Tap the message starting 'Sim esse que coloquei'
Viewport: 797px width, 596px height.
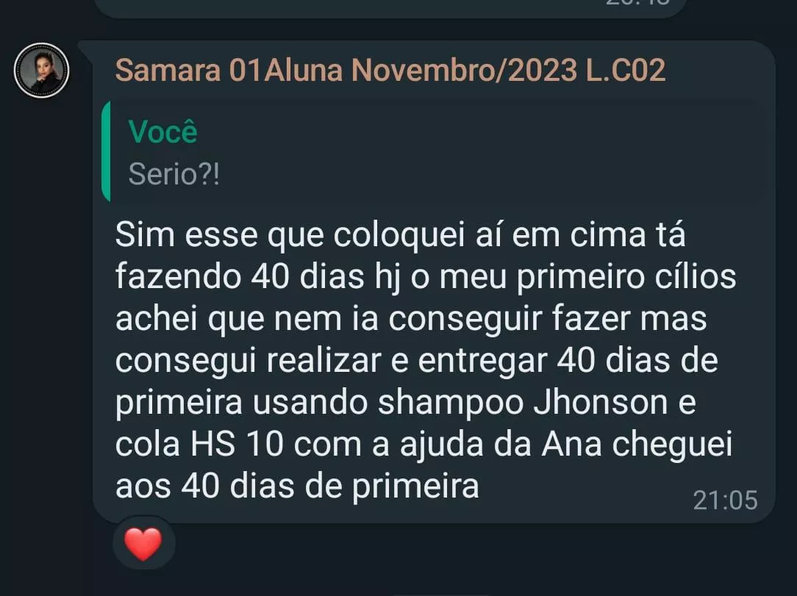[426, 360]
